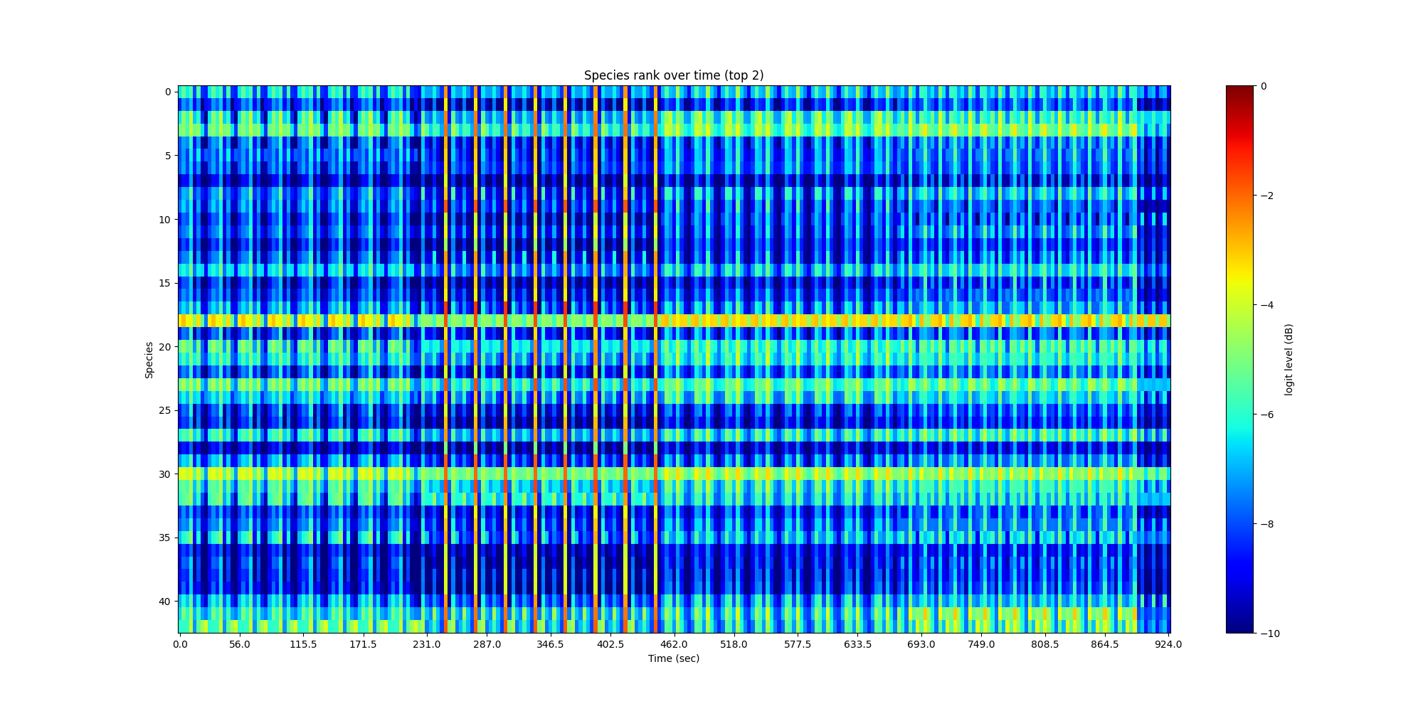Click the 462.0 tick on the time axis
Viewport: 1423px width, 711px height.
click(674, 644)
